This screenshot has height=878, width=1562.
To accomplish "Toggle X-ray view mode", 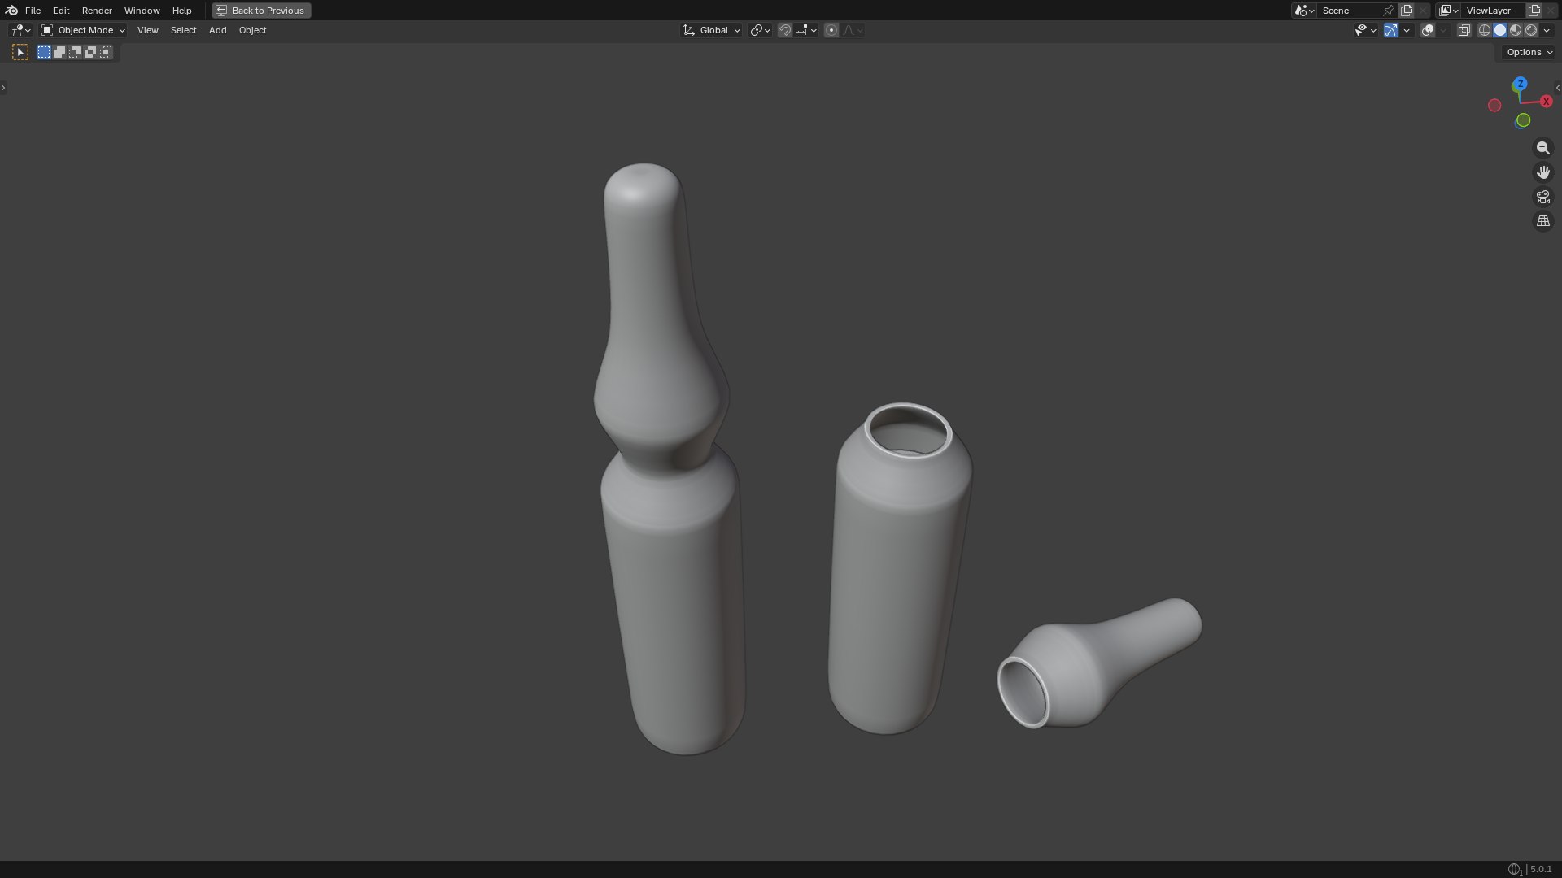I will pyautogui.click(x=1464, y=30).
